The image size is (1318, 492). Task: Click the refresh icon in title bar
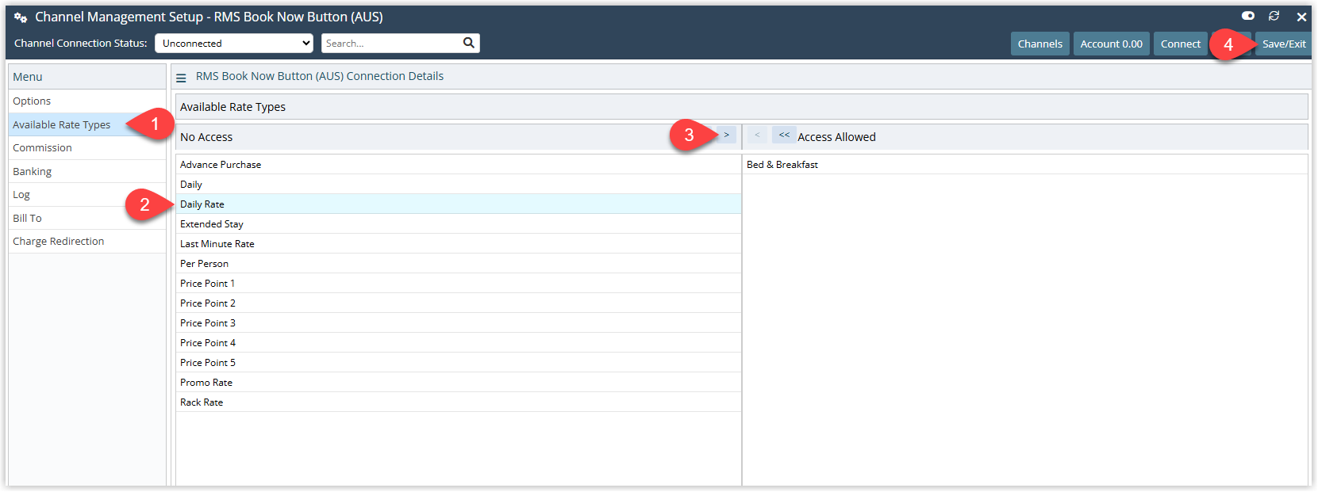1274,16
